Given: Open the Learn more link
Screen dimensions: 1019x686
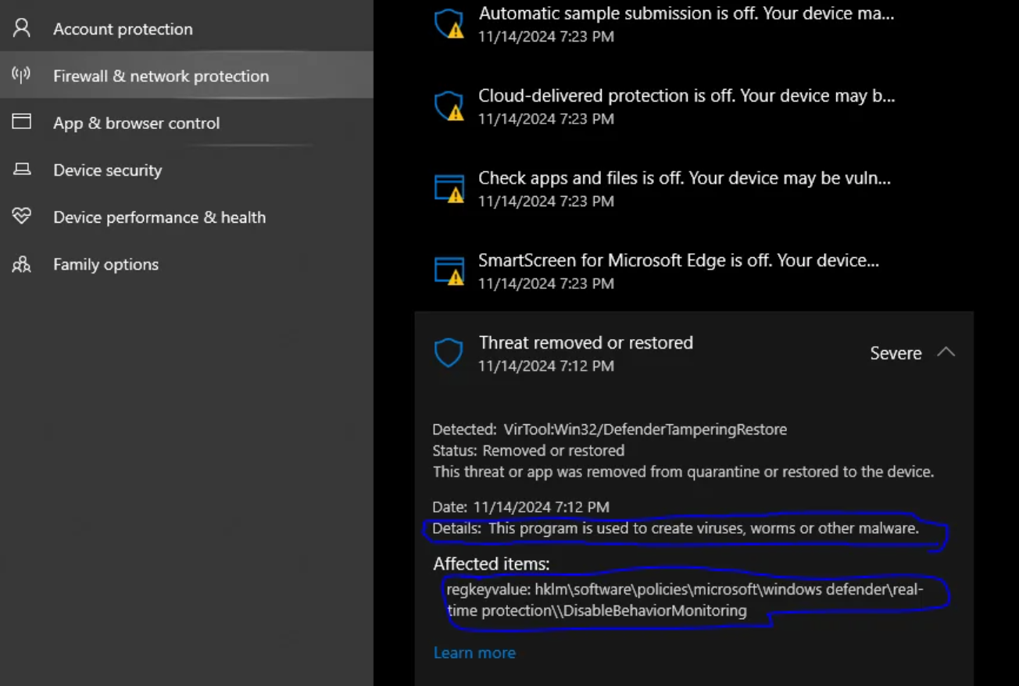Looking at the screenshot, I should click(474, 652).
